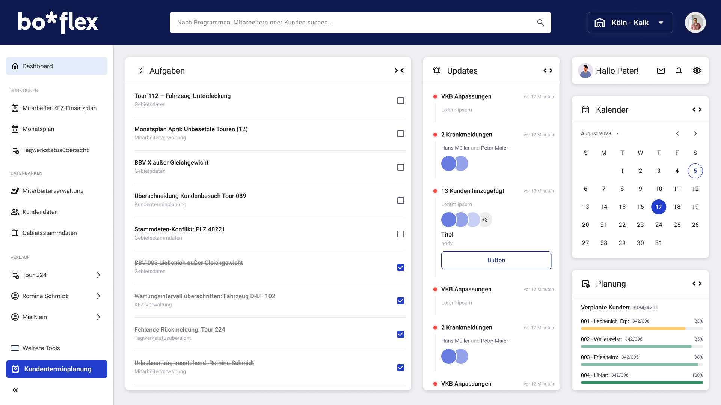This screenshot has width=721, height=405.
Task: Open the Kundenterminplanung button
Action: [57, 369]
